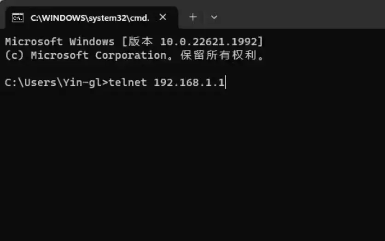Click the first word Microsoft in the top line
Image resolution: width=385 pixels, height=241 pixels.
(34, 42)
